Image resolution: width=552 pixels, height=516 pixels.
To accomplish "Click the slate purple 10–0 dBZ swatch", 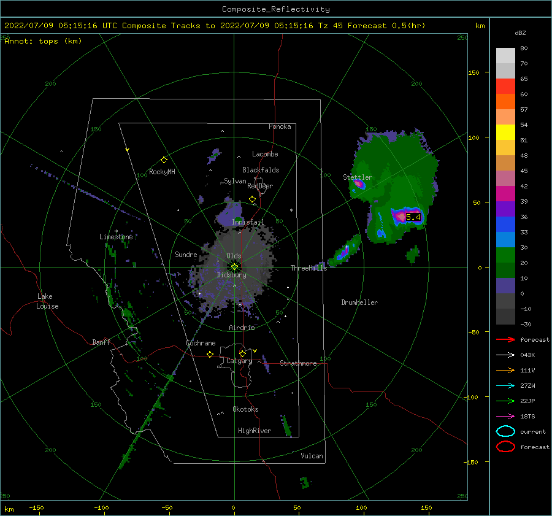I will click(505, 286).
